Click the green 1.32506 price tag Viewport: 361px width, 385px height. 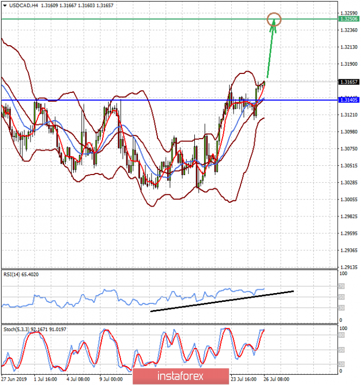tap(347, 19)
